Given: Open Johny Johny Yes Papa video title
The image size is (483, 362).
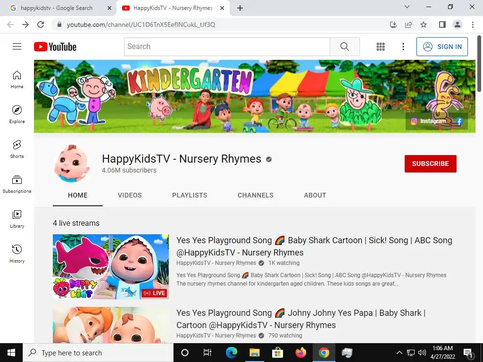Looking at the screenshot, I should click(x=301, y=319).
